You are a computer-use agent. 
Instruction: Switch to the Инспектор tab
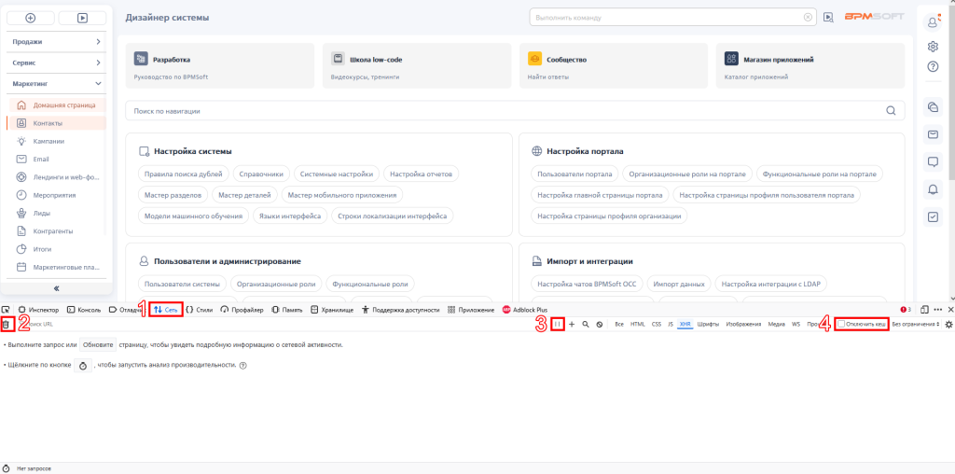pos(39,310)
